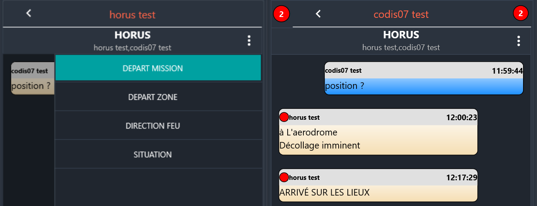Click left red notification badge showing 2
Image resolution: width=537 pixels, height=206 pixels.
pyautogui.click(x=281, y=14)
